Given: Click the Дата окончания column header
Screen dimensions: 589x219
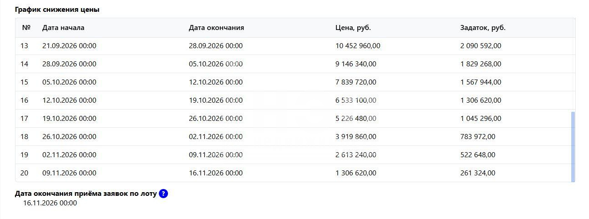Looking at the screenshot, I should [x=216, y=28].
